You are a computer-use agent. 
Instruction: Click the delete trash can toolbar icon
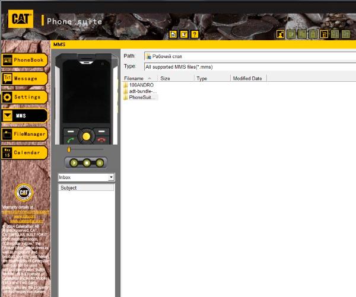(x=324, y=34)
